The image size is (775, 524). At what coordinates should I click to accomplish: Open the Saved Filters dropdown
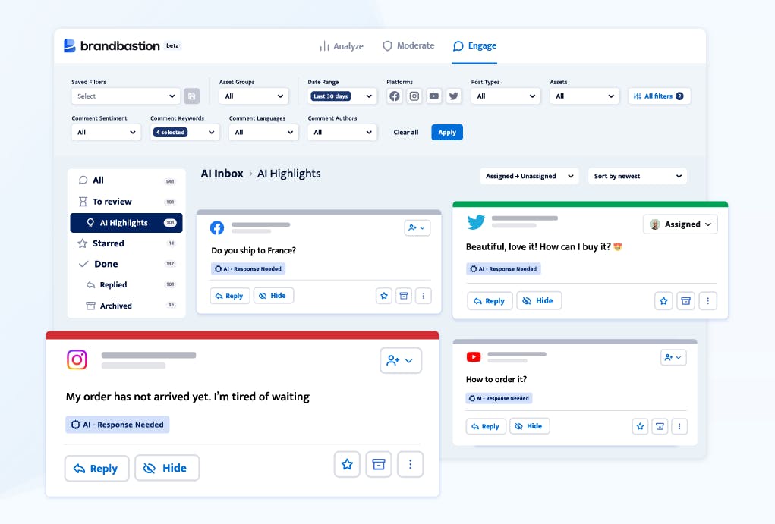pos(125,96)
